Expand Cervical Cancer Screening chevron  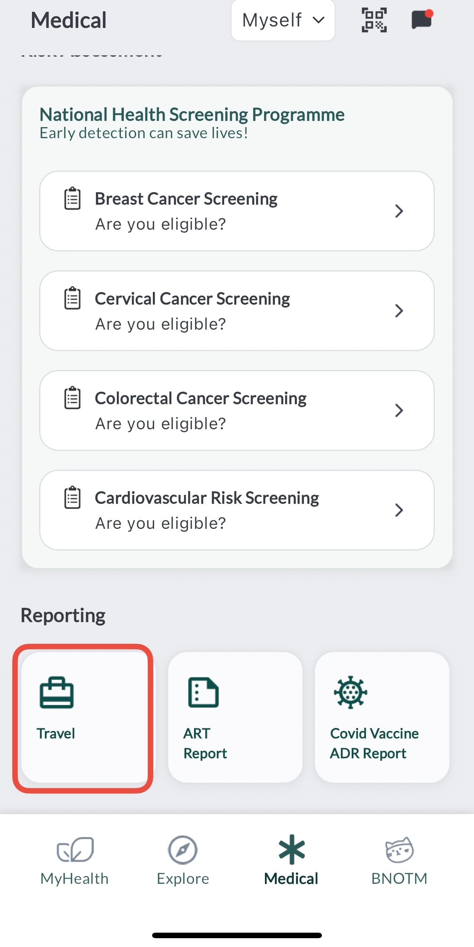tap(399, 311)
